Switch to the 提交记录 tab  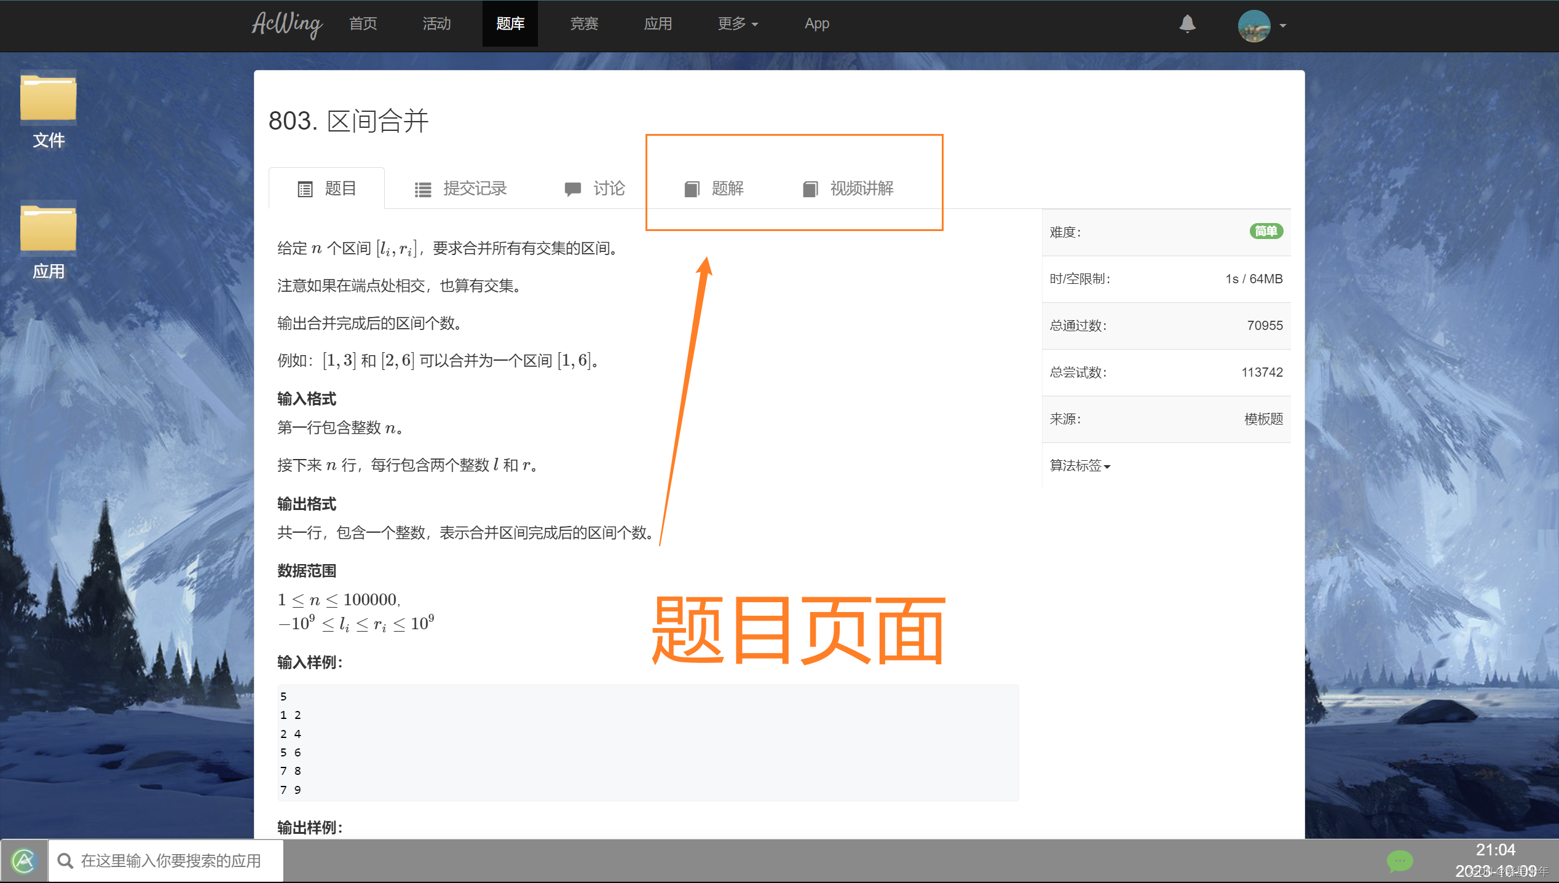point(460,189)
